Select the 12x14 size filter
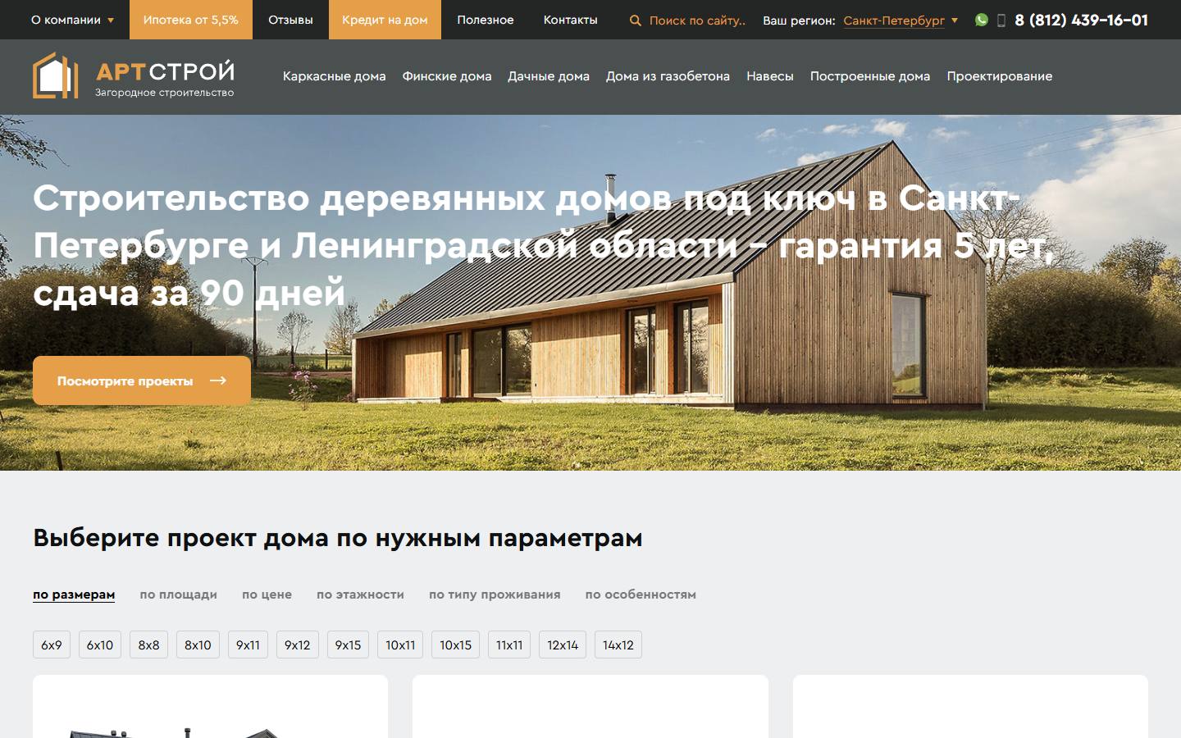This screenshot has width=1181, height=738. tap(563, 645)
